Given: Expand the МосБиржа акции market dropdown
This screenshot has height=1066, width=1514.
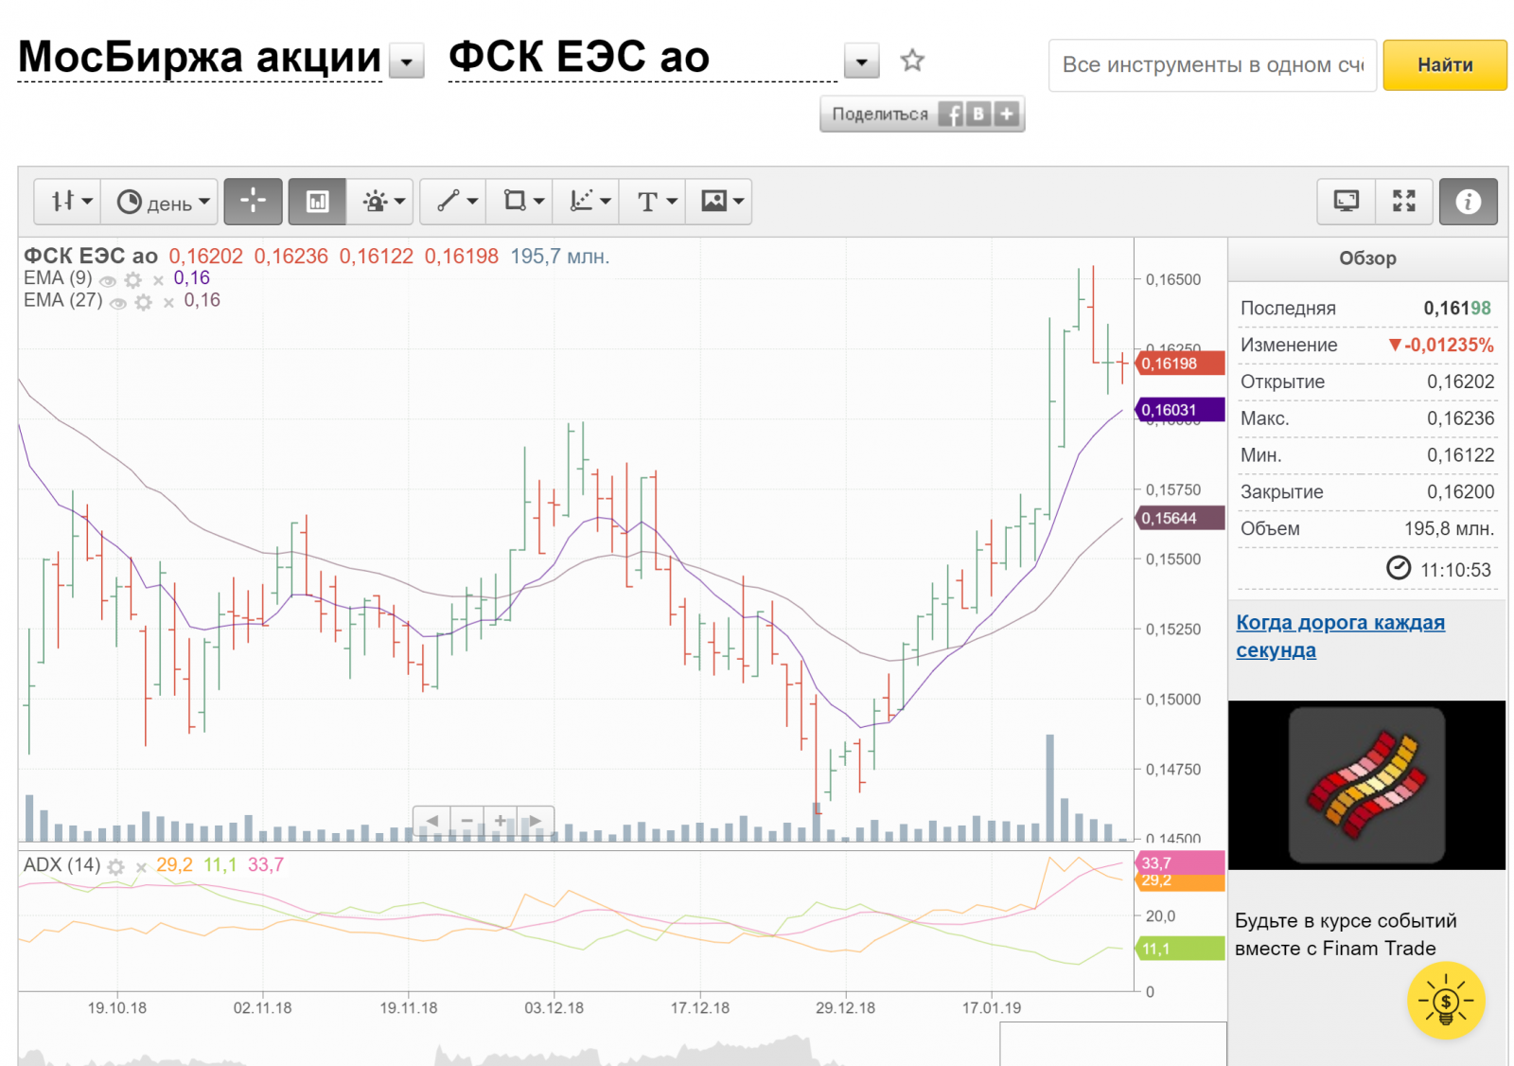Looking at the screenshot, I should pyautogui.click(x=407, y=63).
